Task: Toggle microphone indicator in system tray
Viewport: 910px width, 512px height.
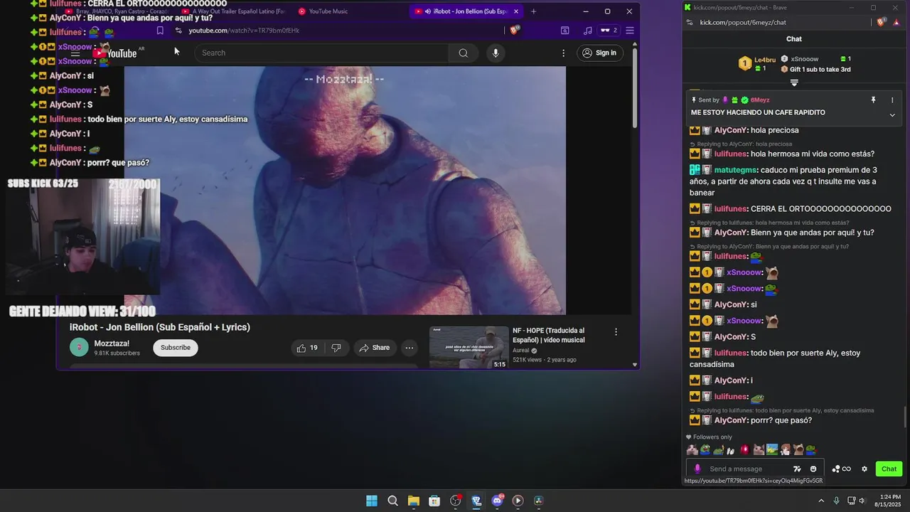Action: pos(837,501)
